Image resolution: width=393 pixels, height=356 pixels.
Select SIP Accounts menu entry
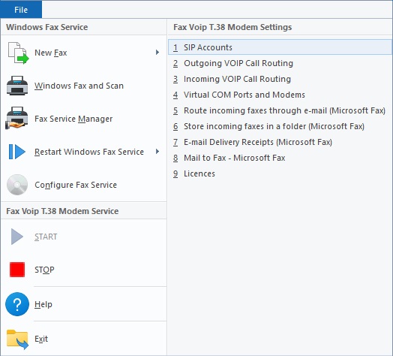(280, 47)
